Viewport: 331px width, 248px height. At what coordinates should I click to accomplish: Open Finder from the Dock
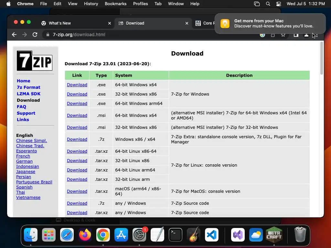[31, 235]
